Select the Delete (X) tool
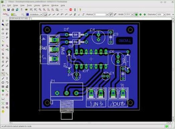The image size is (175, 129). tap(3, 45)
